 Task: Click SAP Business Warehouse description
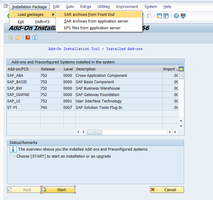[x=98, y=88]
